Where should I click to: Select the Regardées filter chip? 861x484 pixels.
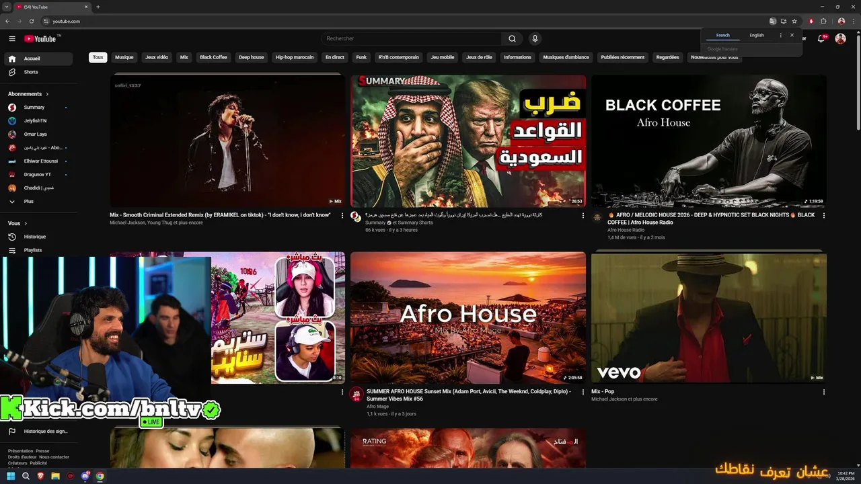pyautogui.click(x=667, y=57)
